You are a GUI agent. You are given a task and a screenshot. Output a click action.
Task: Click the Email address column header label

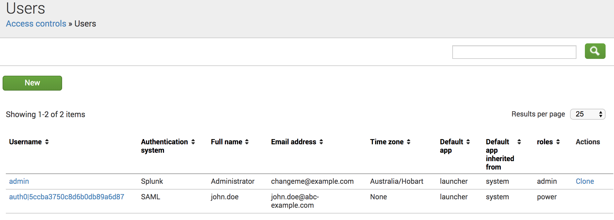(293, 142)
